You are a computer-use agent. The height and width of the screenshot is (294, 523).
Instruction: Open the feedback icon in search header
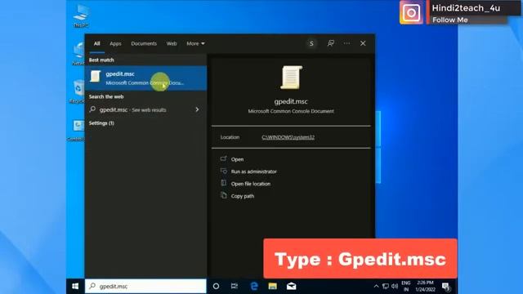click(x=330, y=43)
